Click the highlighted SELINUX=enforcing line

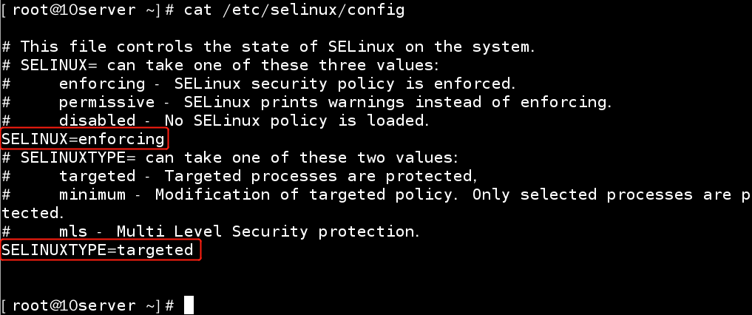click(84, 139)
